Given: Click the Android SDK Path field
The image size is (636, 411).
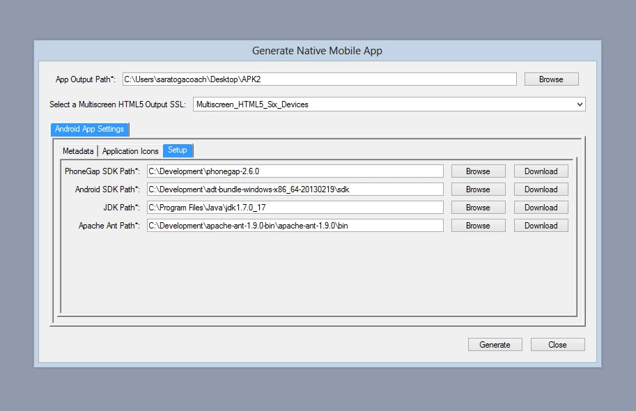Looking at the screenshot, I should (x=295, y=189).
